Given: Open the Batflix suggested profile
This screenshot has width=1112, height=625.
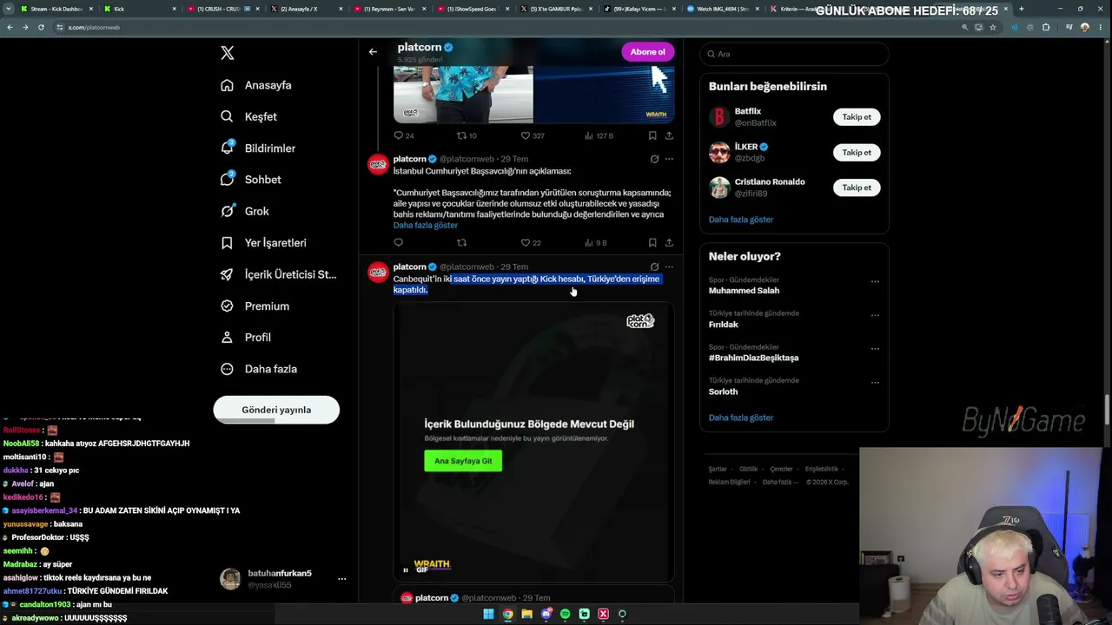Looking at the screenshot, I should [x=747, y=111].
